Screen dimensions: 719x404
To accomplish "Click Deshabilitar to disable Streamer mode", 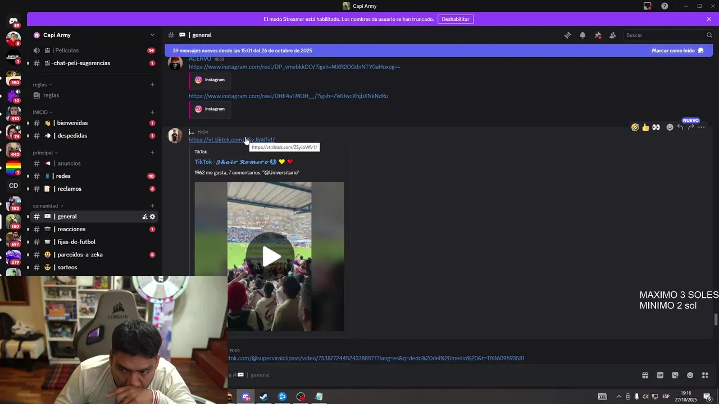I will [456, 19].
